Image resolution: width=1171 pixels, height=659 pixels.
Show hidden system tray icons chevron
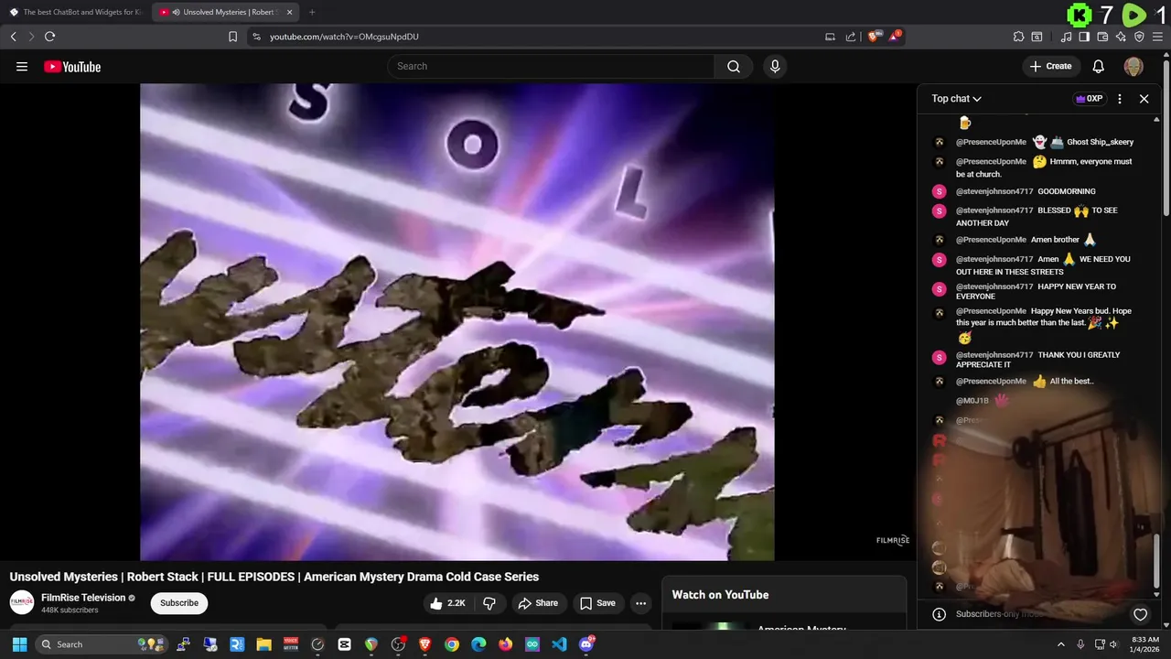[x=1061, y=644]
